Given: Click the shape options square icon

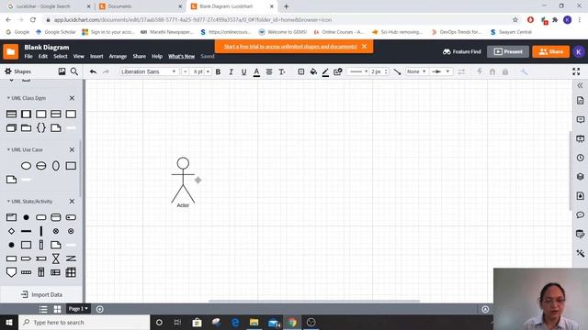Looking at the screenshot, I should click(300, 71).
